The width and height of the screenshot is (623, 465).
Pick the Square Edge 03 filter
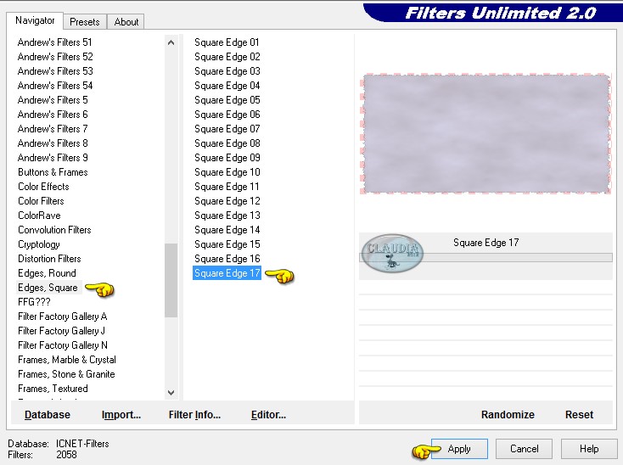227,71
